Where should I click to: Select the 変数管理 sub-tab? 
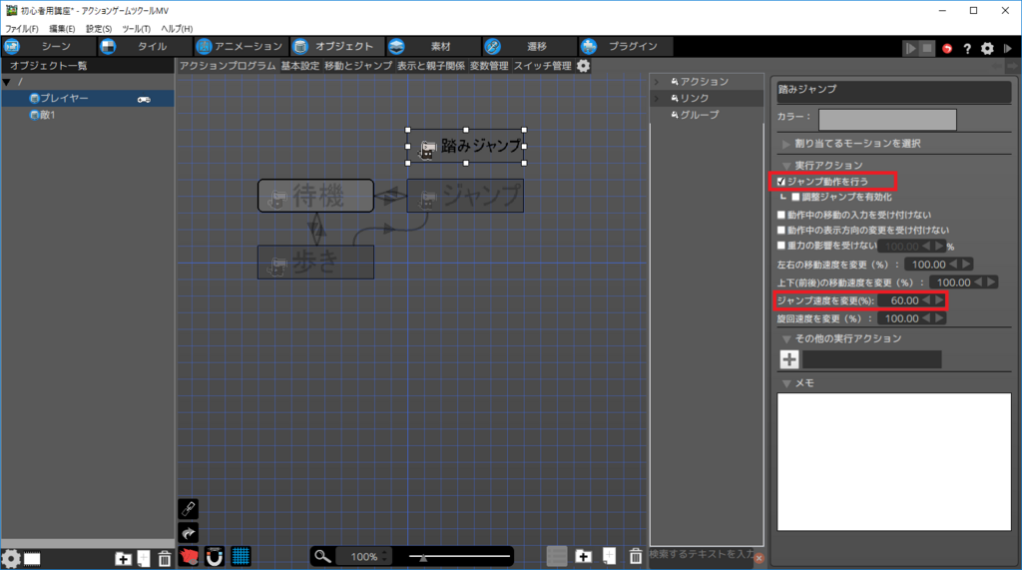coord(489,66)
